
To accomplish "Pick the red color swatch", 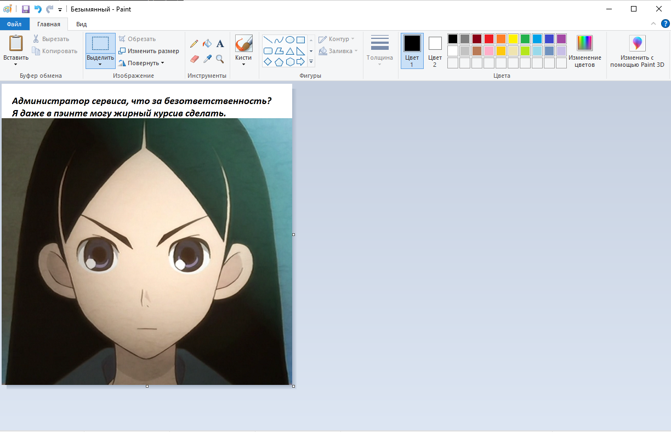I will click(489, 39).
